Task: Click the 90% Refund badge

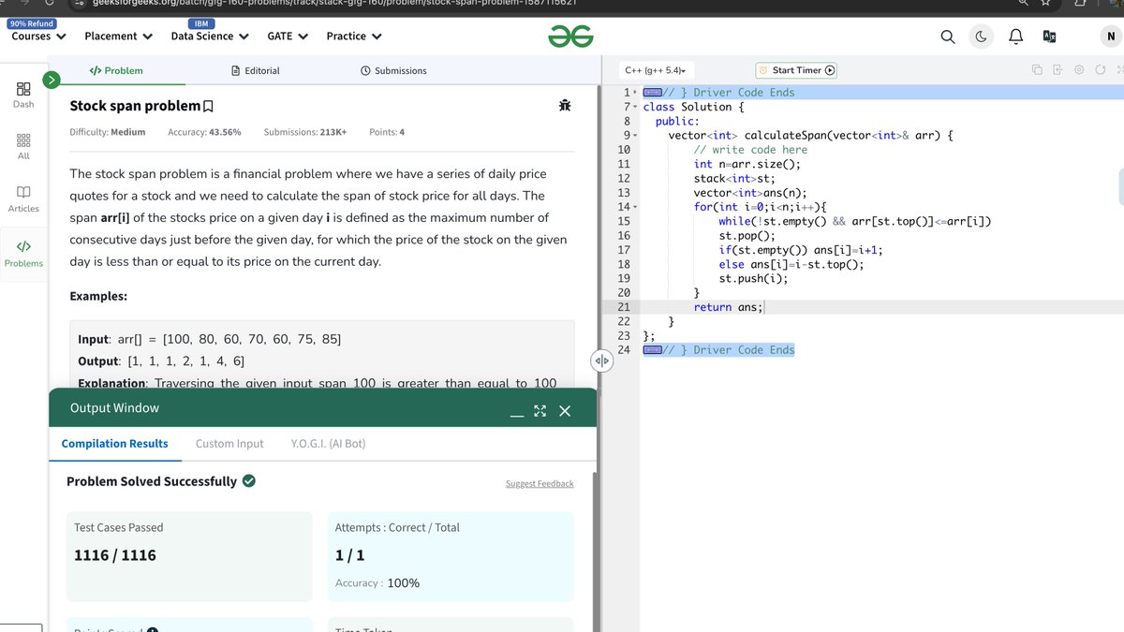Action: (32, 23)
